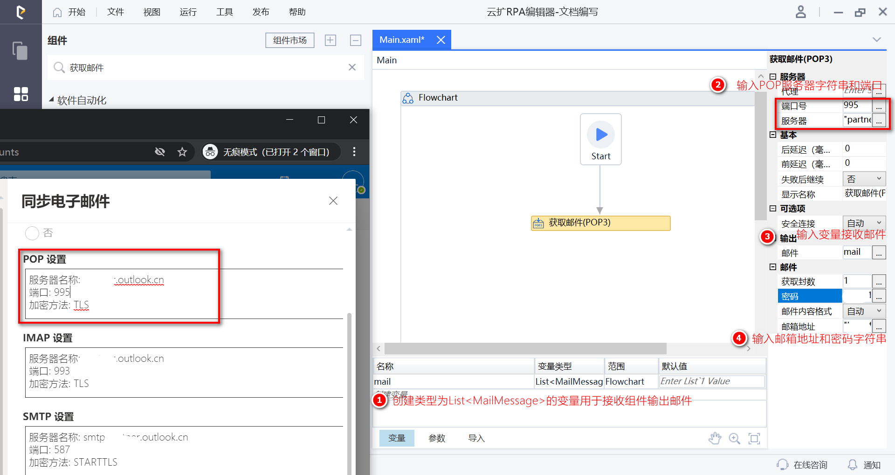Click the Main breadcrumb label
Image resolution: width=895 pixels, height=475 pixels.
click(387, 60)
